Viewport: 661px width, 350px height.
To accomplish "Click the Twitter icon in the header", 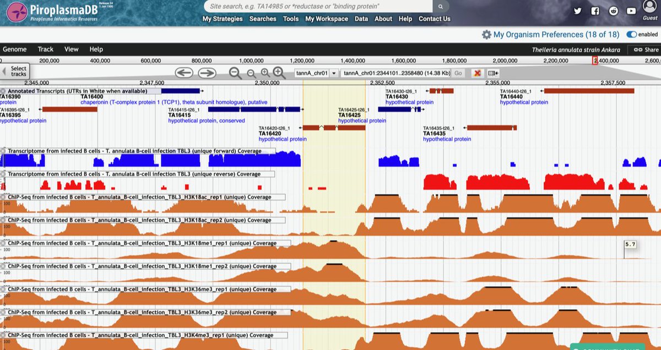I will pos(577,10).
